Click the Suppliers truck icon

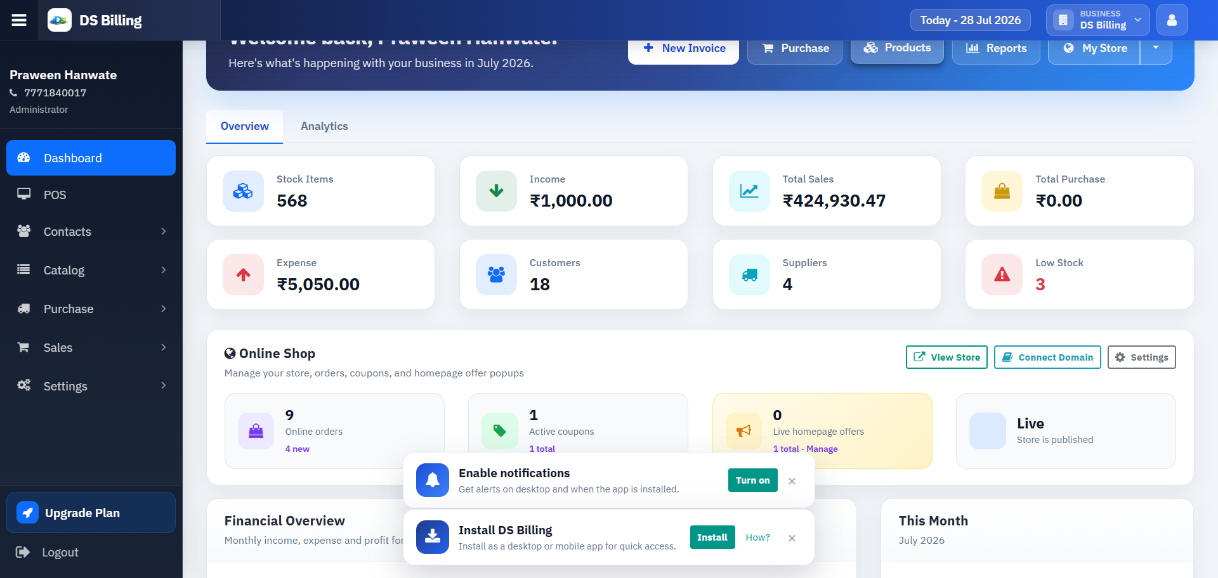tap(749, 274)
